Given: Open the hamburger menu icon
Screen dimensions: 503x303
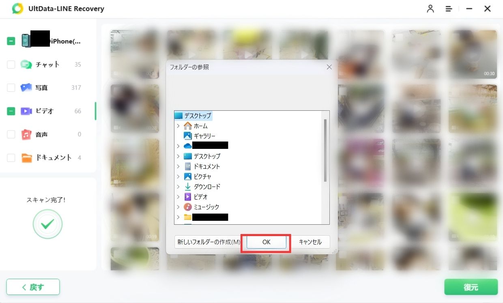Looking at the screenshot, I should [x=449, y=9].
